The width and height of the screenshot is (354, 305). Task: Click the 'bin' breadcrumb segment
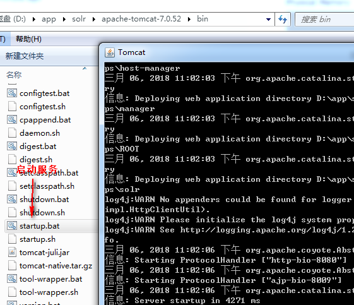pos(203,19)
